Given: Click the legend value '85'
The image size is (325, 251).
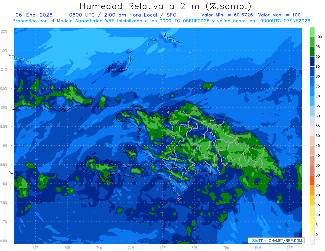Looking at the screenshot, I should pos(318,67).
